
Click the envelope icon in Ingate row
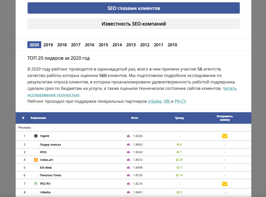coord(224,136)
